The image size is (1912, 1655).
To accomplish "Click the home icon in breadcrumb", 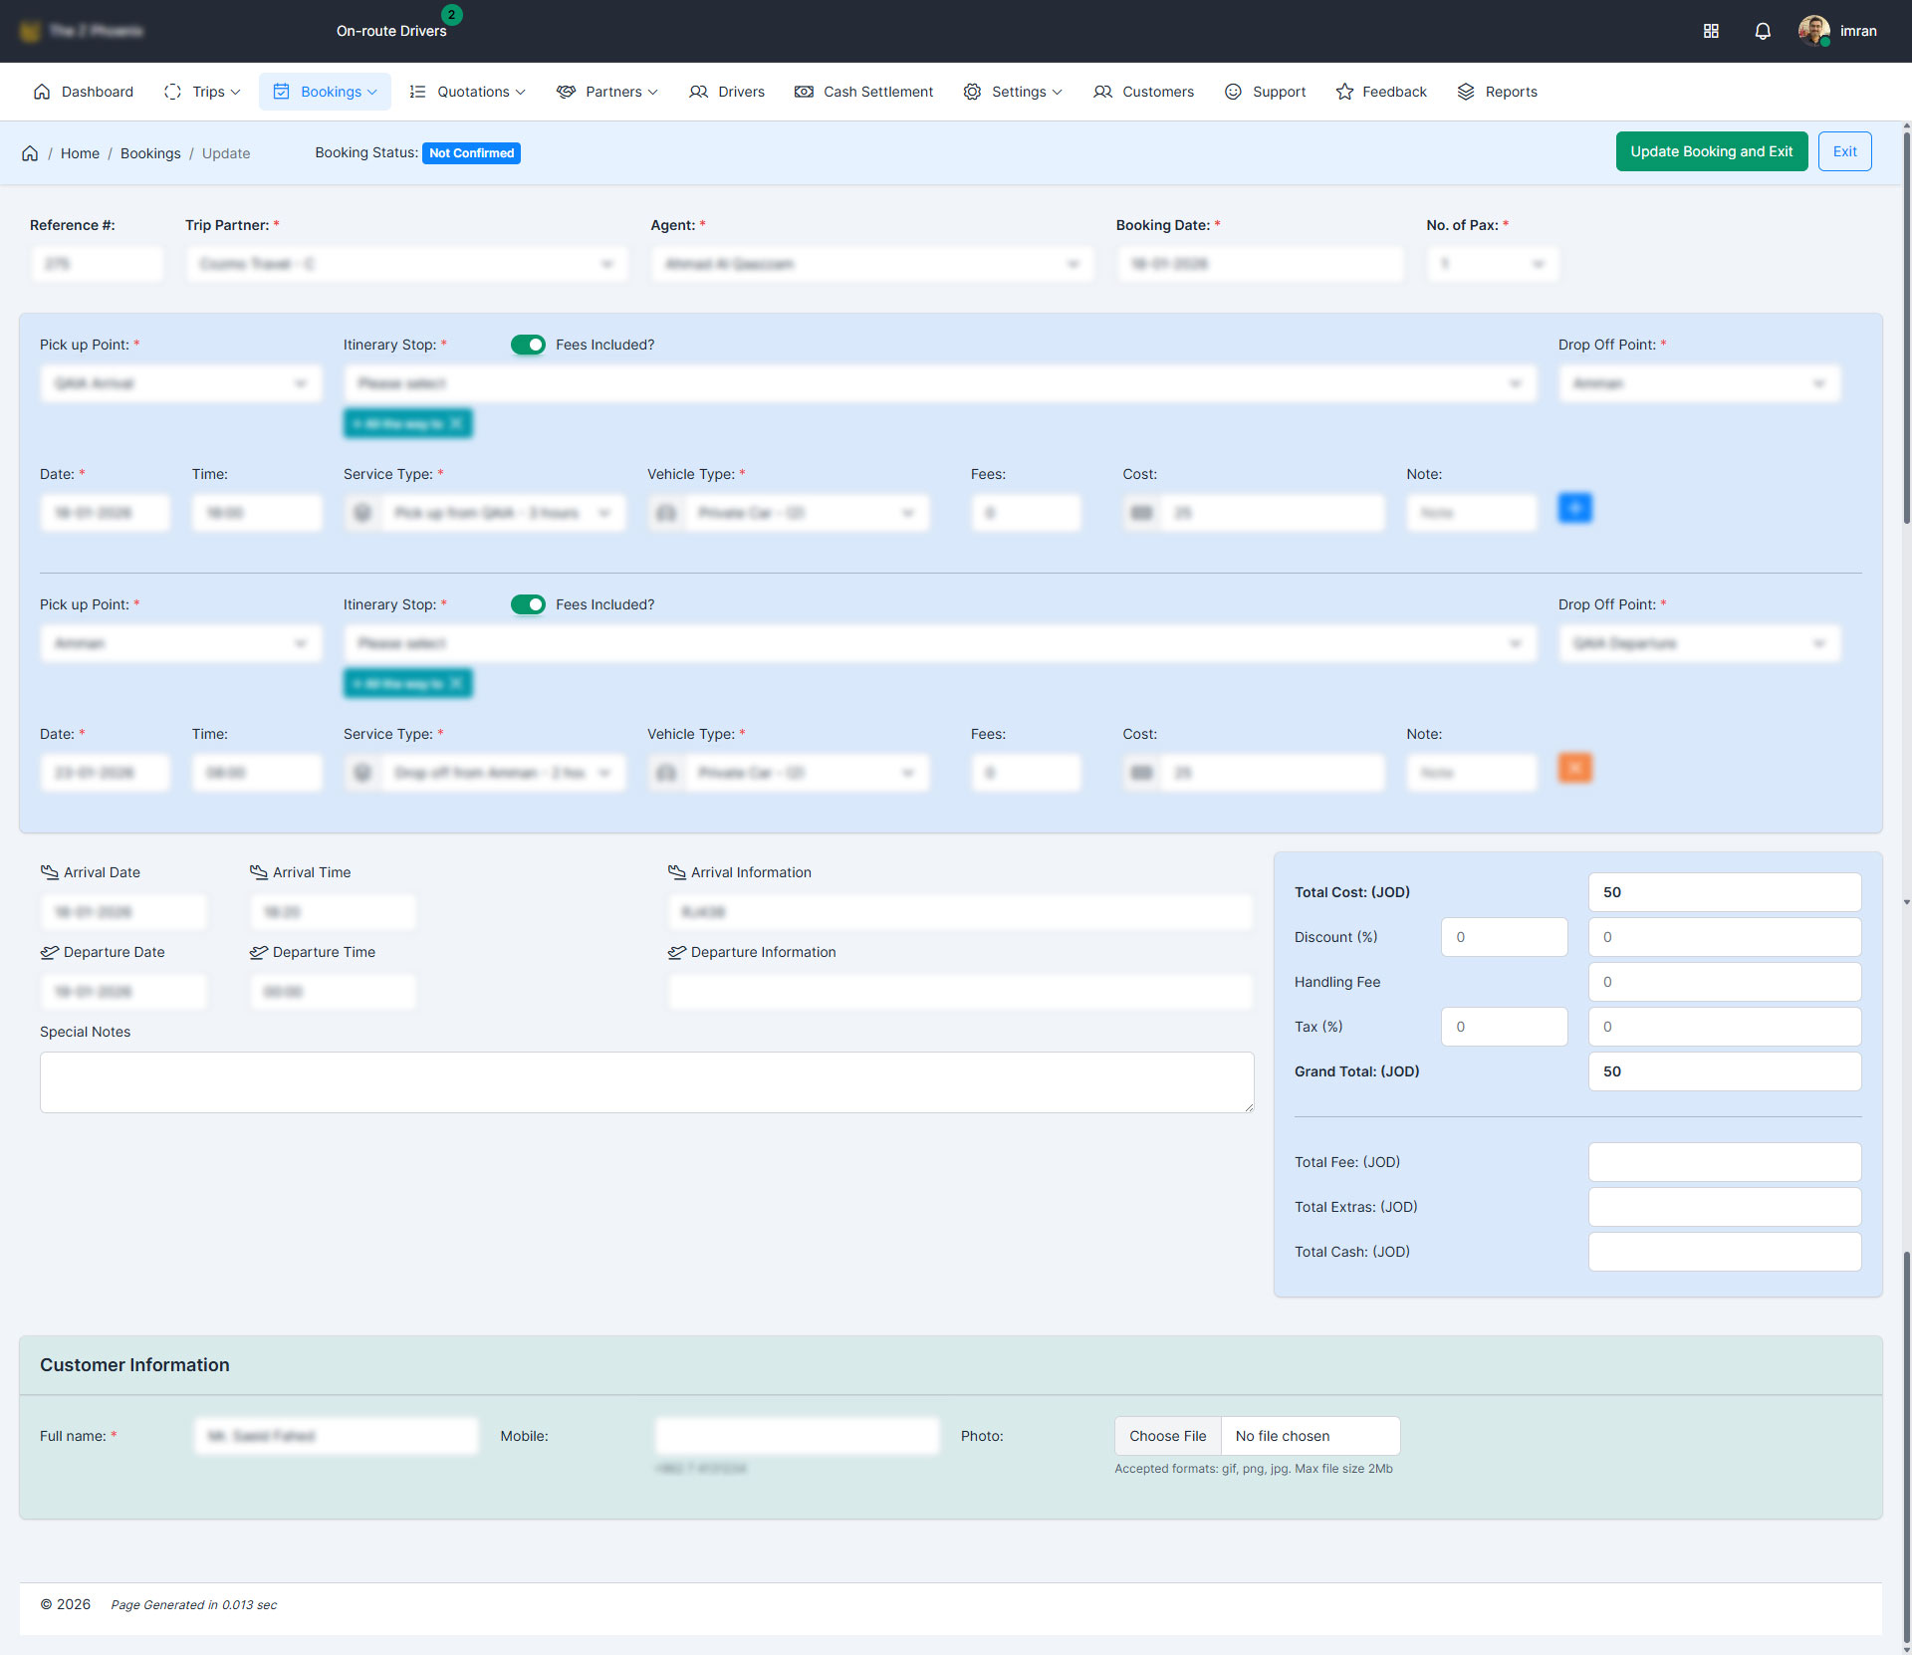I will (30, 153).
